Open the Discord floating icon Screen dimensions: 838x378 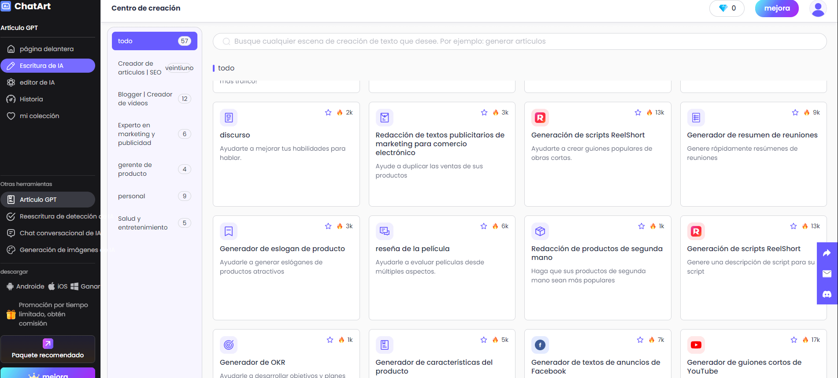click(x=827, y=294)
